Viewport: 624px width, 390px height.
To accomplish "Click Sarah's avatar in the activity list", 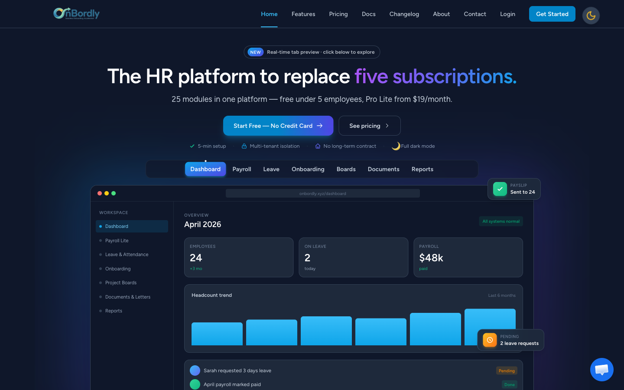I will 195,370.
